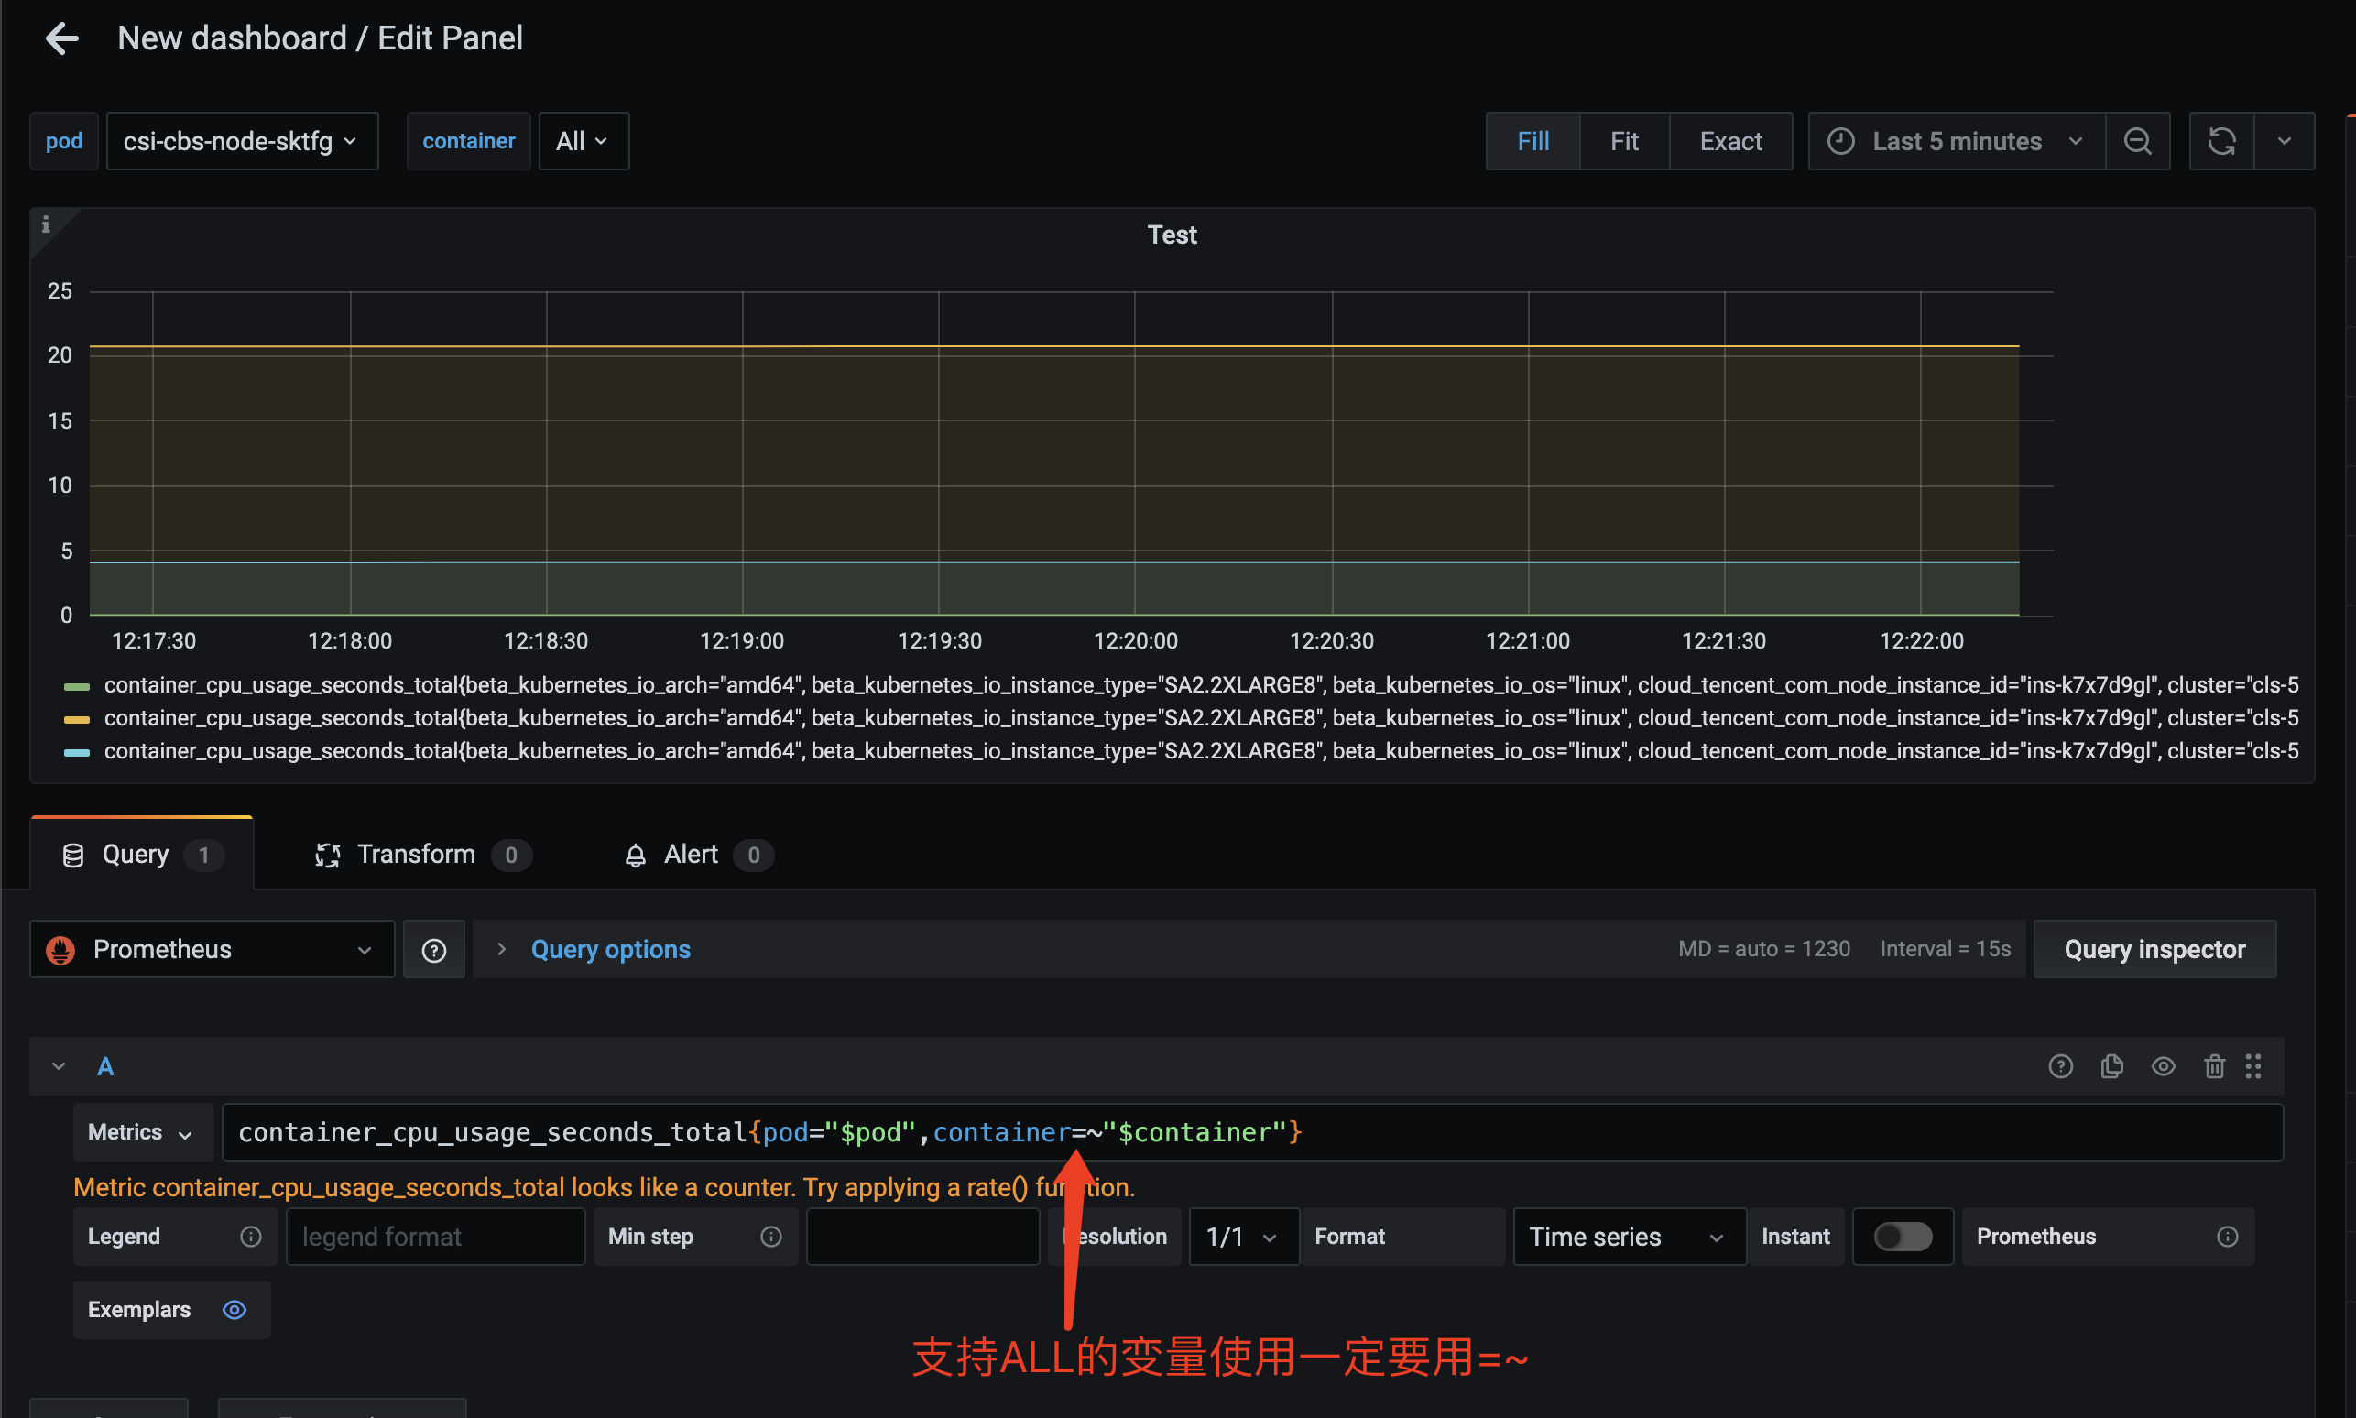The image size is (2356, 1418).
Task: Click the panel info corner icon
Action: coord(45,224)
